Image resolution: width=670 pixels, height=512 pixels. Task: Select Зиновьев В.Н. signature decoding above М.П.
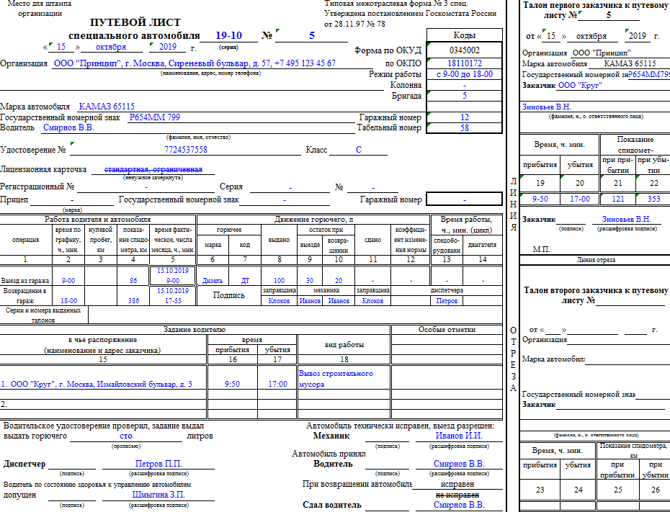coord(627,219)
